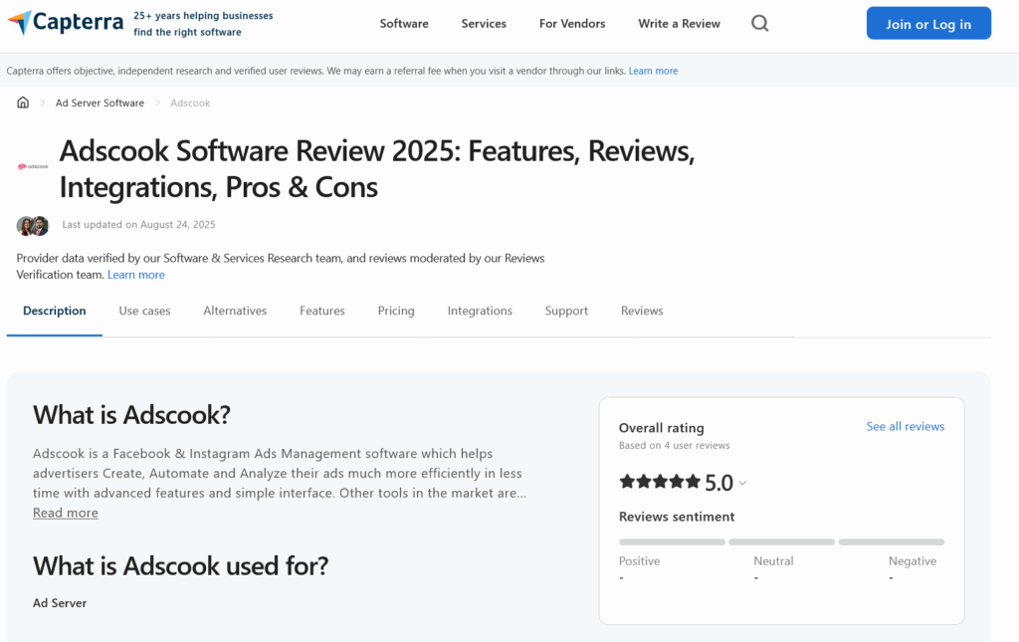Switch to the Reviews tab
Screen dimensions: 1019x642
[642, 311]
